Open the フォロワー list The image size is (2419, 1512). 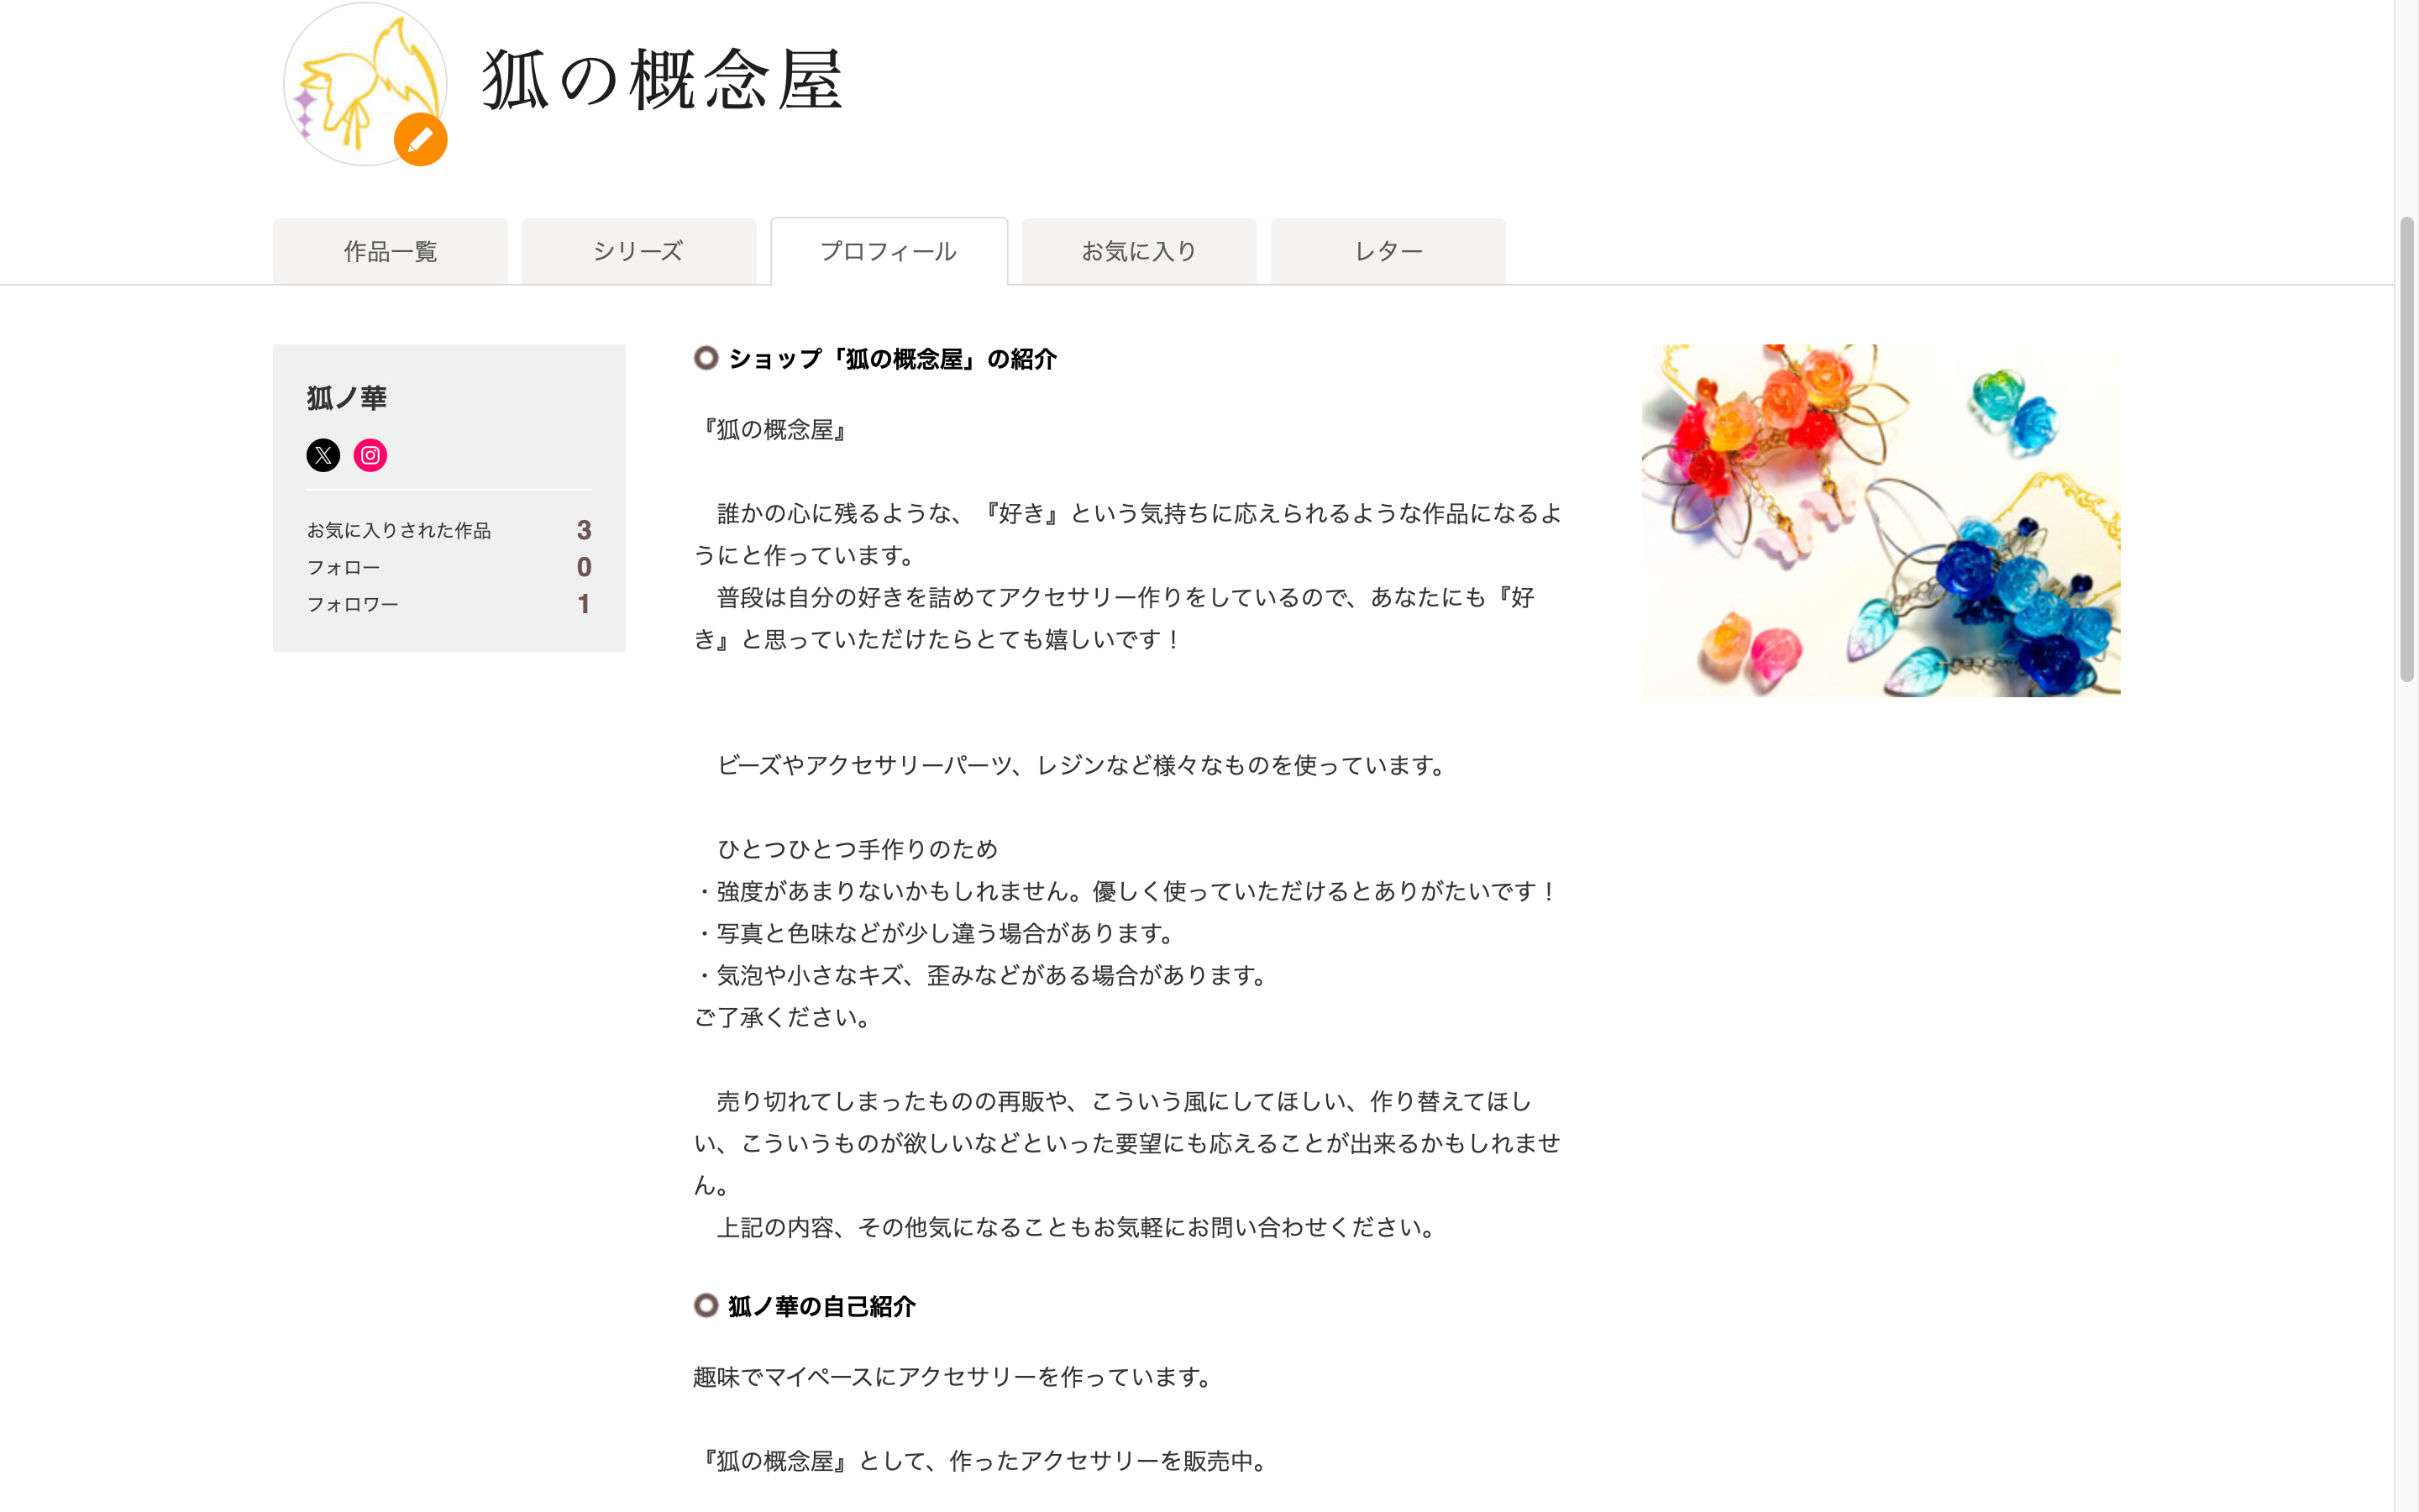pyautogui.click(x=352, y=604)
